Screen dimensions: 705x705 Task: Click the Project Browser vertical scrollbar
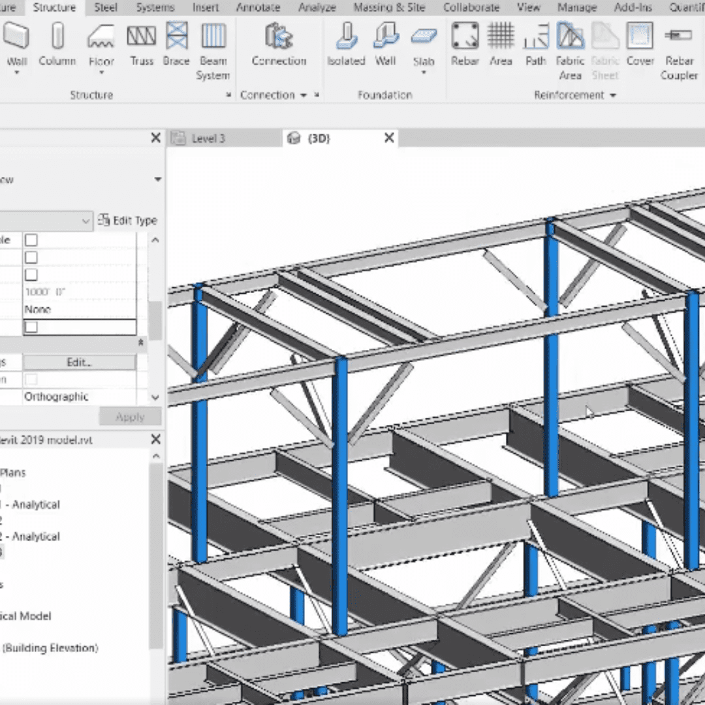point(155,556)
